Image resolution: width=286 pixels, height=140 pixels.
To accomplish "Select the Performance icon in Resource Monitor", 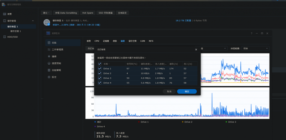I will coord(49,43).
